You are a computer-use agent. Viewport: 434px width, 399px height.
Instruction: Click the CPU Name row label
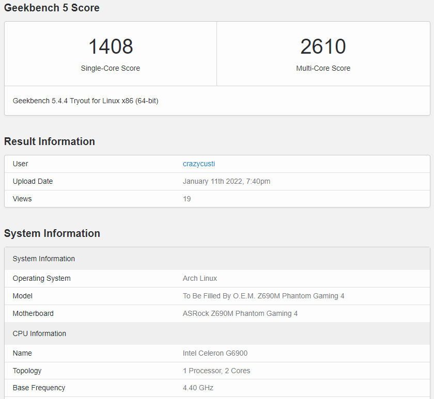[22, 354]
